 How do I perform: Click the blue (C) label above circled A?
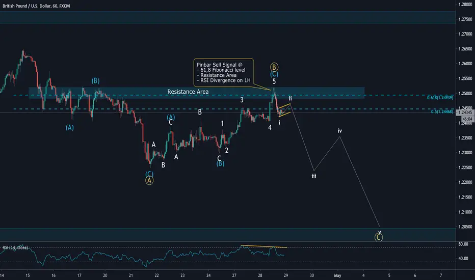point(149,174)
